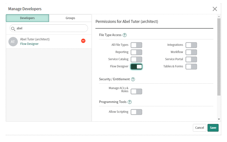Click the AT avatar for Abel Tuter
This screenshot has width=227, height=142.
[x=13, y=42]
